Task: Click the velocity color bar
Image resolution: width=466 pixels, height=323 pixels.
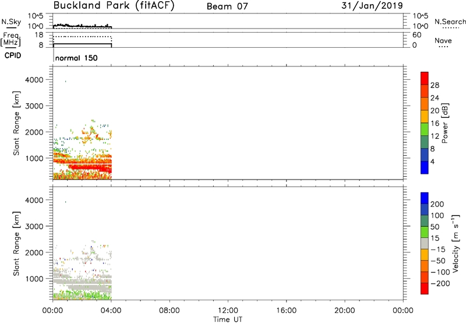Action: pos(425,243)
